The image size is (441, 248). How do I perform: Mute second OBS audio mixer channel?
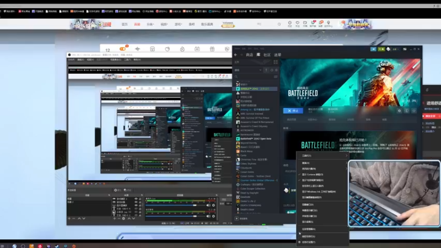[208, 216]
